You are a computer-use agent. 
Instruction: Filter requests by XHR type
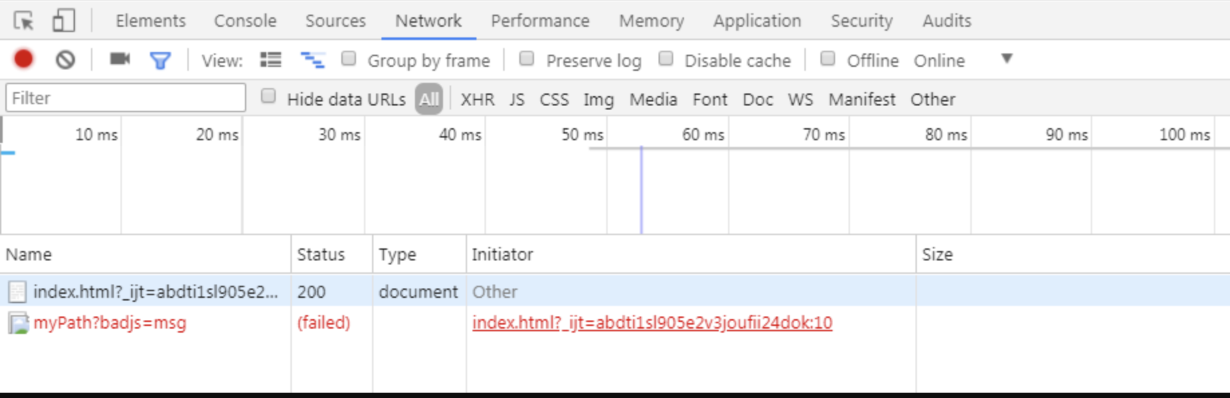tap(477, 99)
